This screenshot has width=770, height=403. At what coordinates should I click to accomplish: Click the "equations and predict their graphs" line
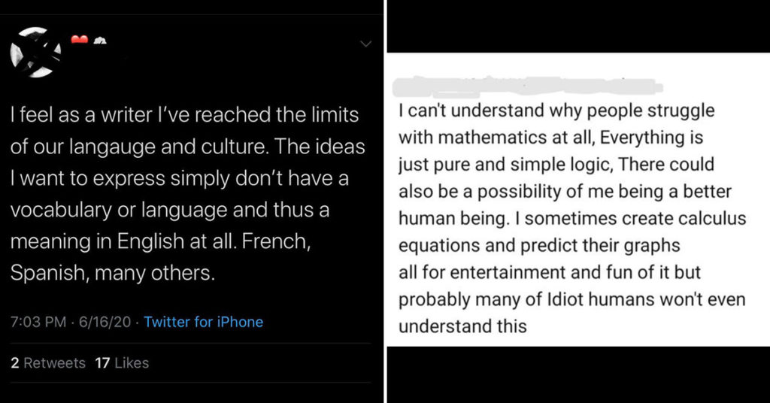(x=539, y=245)
